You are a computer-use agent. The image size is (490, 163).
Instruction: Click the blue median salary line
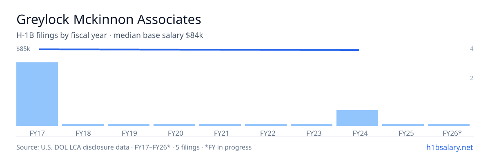[x=199, y=50]
